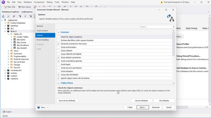Uncheck Script default constraints
Image resolution: width=211 pixels, height=118 pixels.
pyautogui.click(x=58, y=58)
